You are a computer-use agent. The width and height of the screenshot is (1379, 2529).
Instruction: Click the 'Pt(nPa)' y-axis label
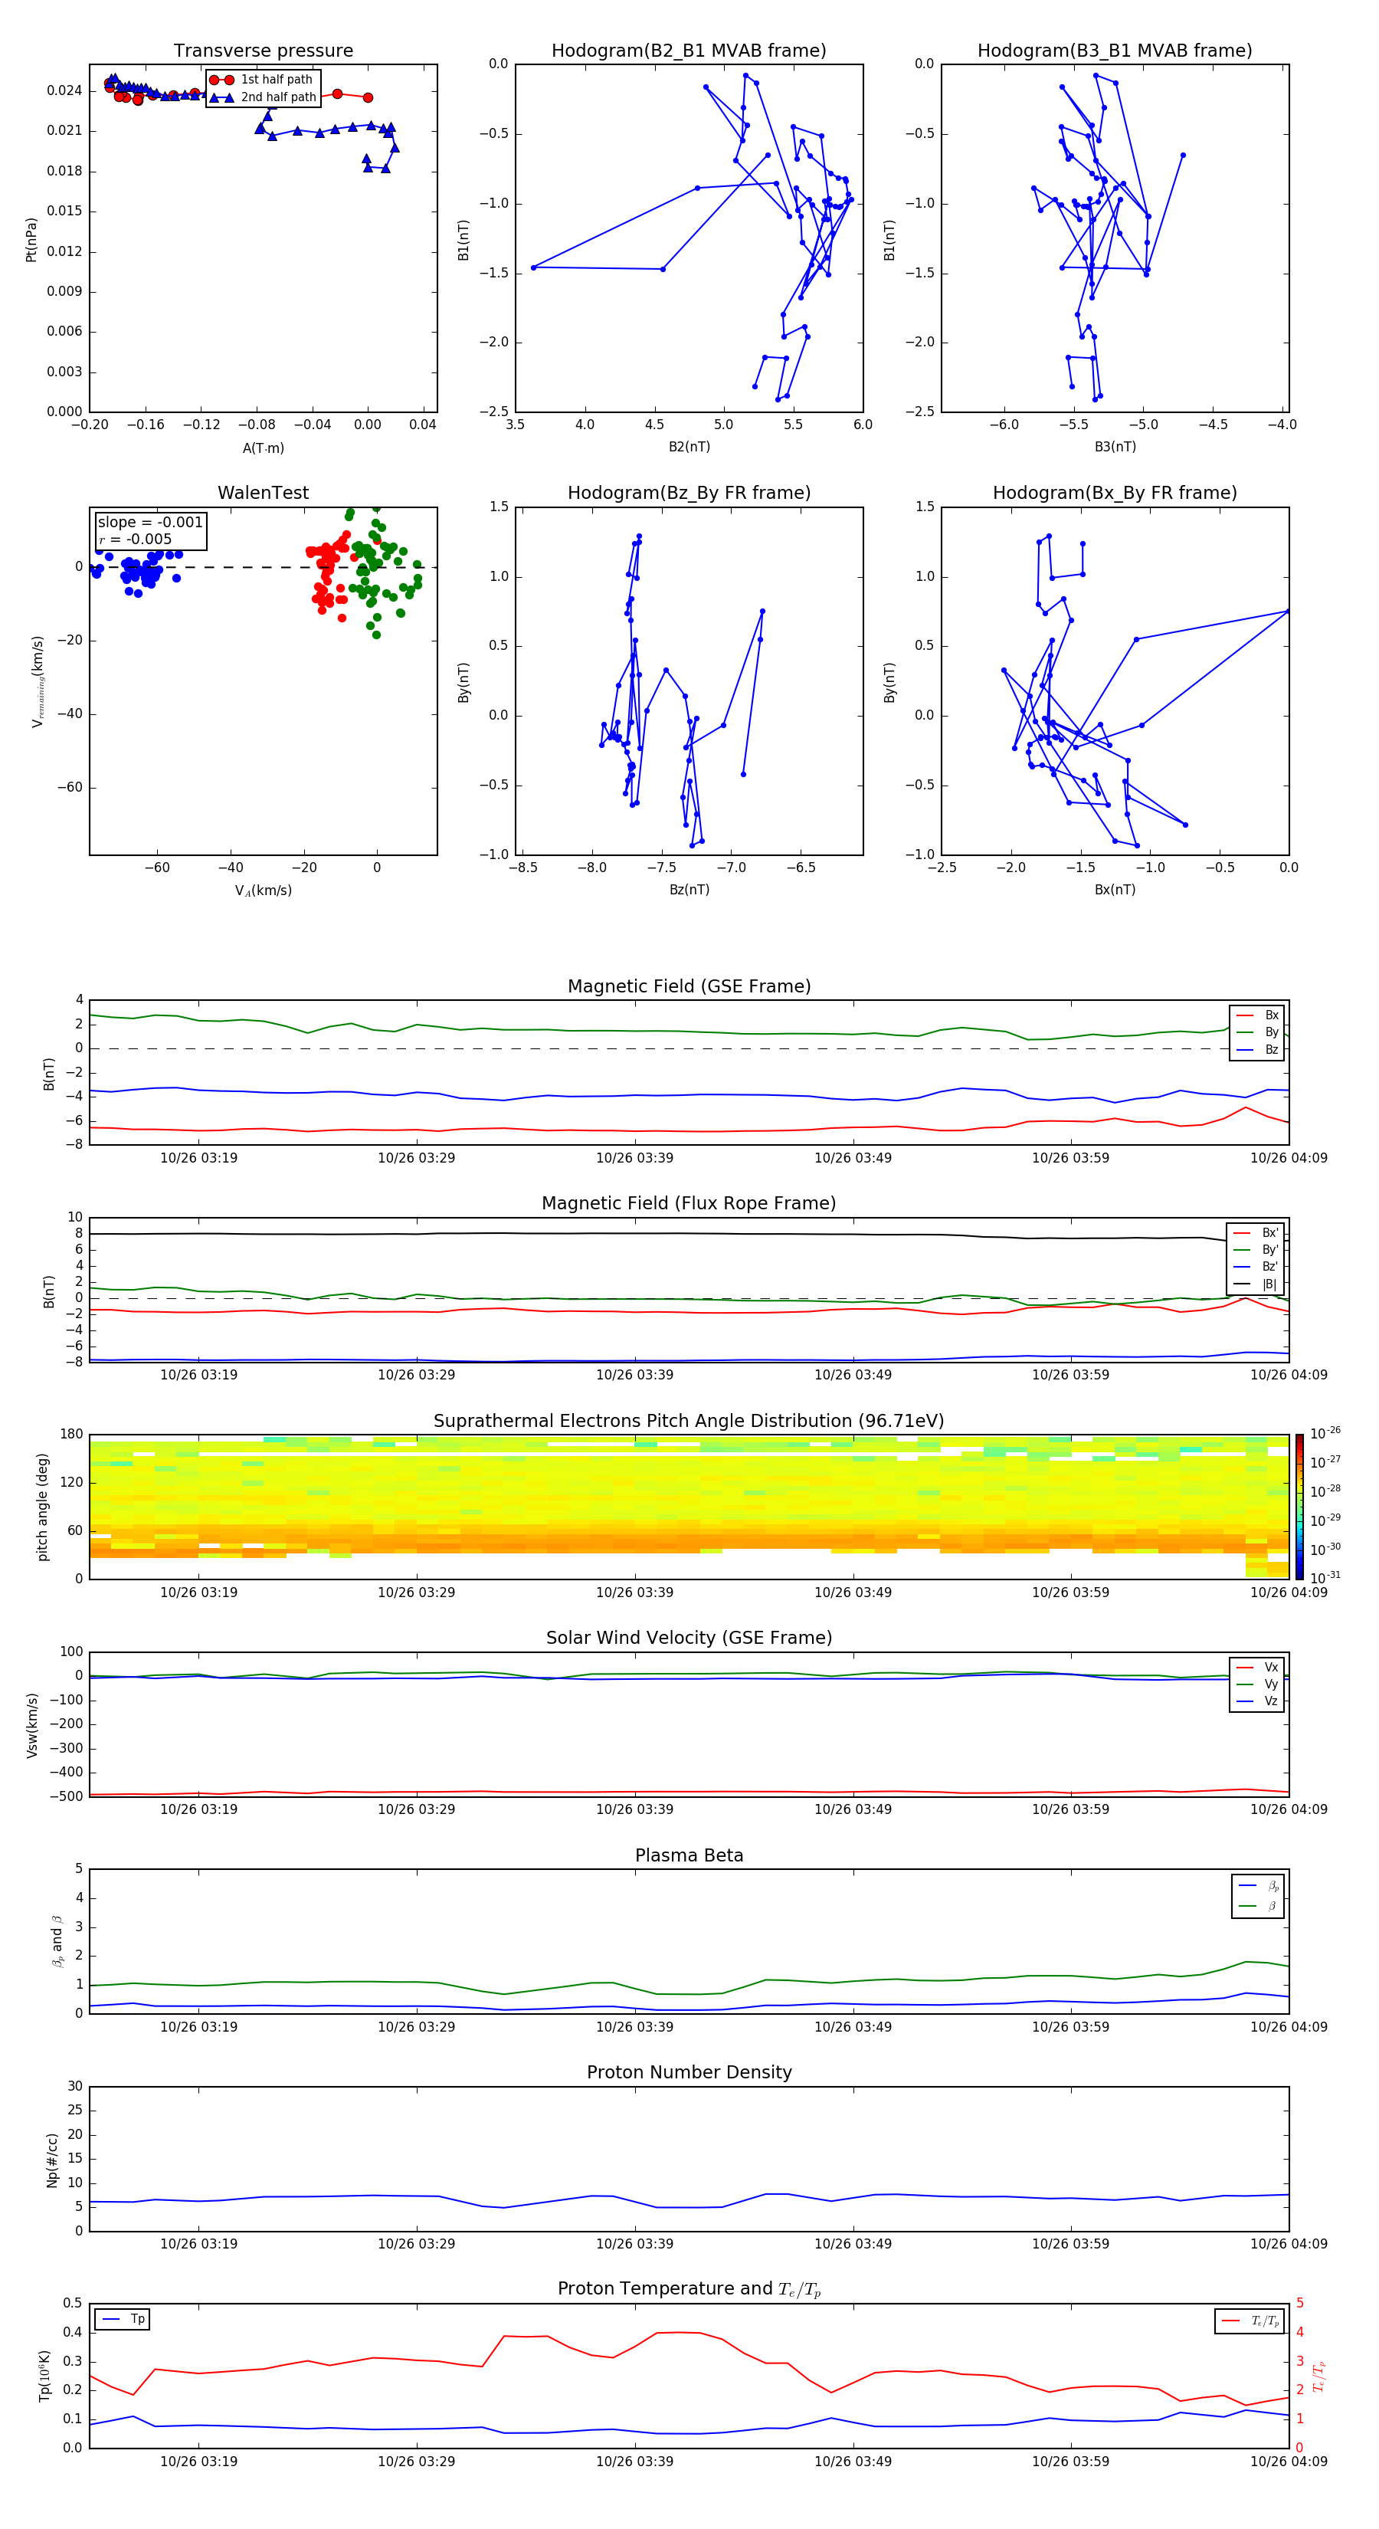tap(31, 240)
